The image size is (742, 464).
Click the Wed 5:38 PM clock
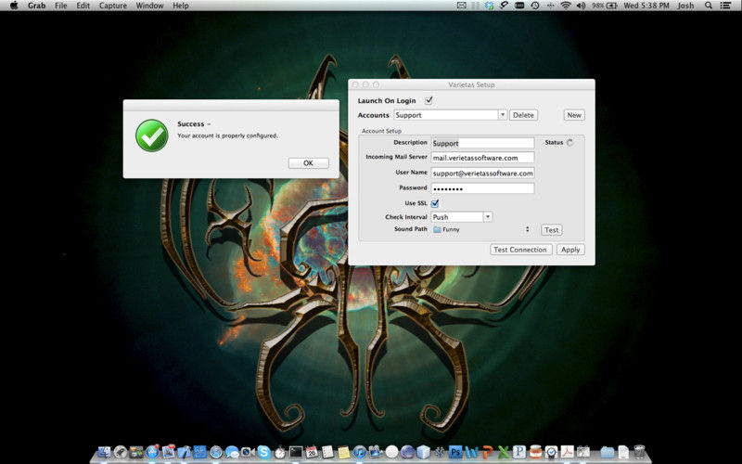(x=646, y=6)
